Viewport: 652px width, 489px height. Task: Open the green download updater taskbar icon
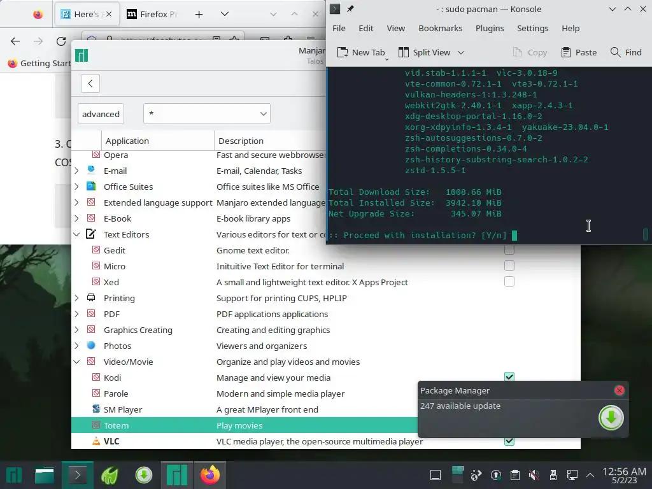click(144, 475)
